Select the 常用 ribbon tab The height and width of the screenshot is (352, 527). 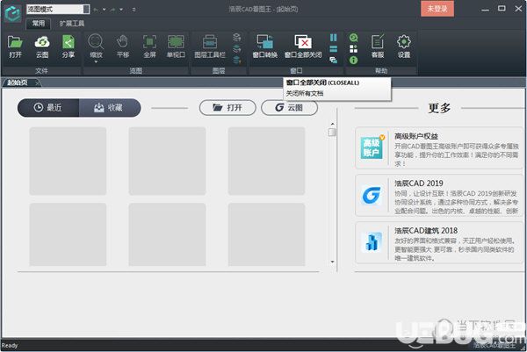point(39,23)
